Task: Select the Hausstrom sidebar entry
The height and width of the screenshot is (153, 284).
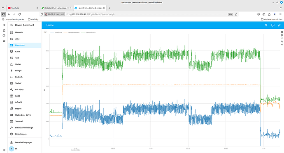Action: pos(25,45)
